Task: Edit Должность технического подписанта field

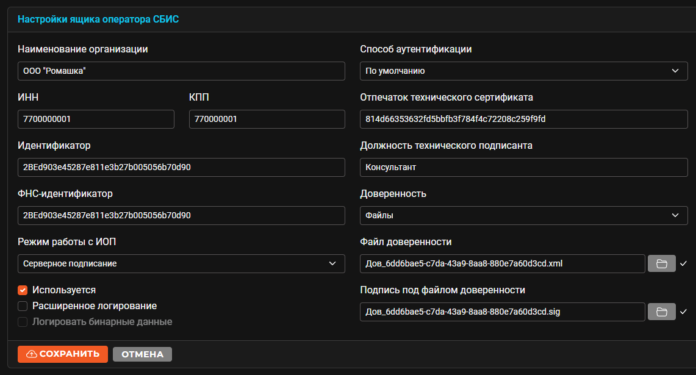Action: coord(524,167)
